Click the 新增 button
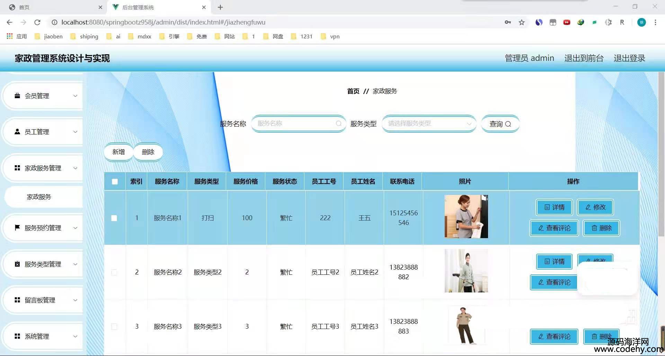This screenshot has width=665, height=356. click(x=118, y=152)
